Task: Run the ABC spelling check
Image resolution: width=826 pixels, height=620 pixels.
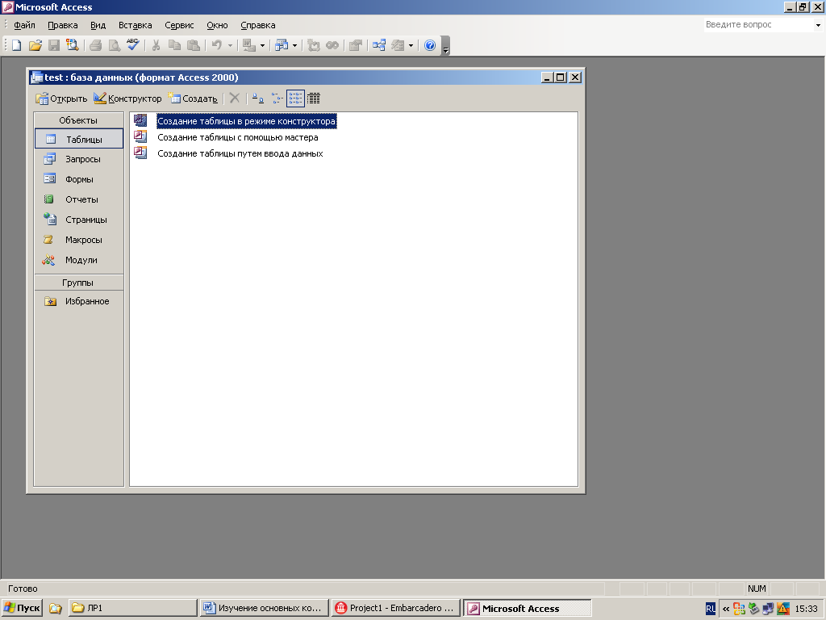Action: [x=133, y=45]
